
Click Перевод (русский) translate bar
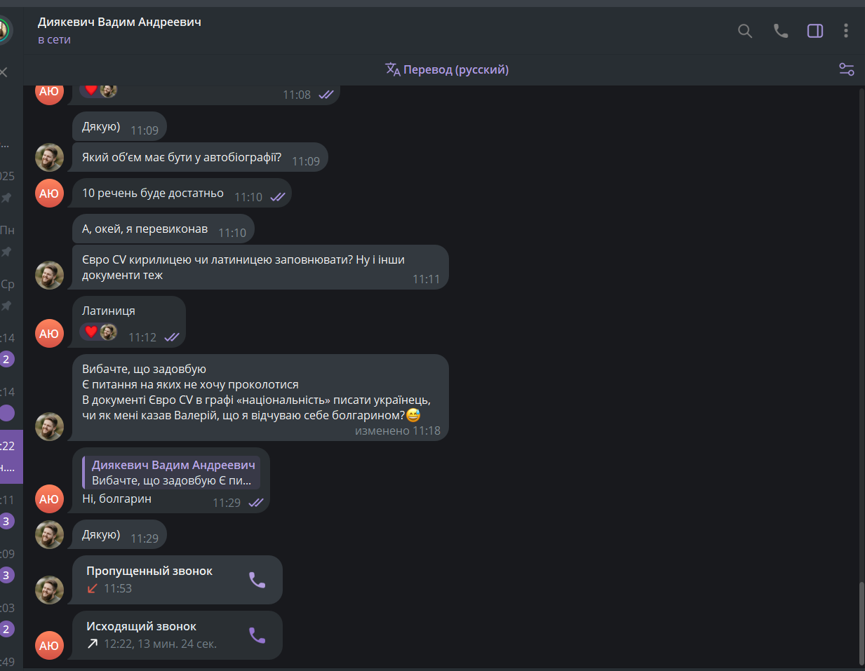coord(447,69)
